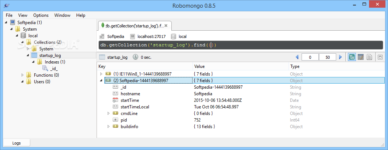Click the cmdLine object type icon
This screenshot has height=150, width=388.
tap(115, 114)
